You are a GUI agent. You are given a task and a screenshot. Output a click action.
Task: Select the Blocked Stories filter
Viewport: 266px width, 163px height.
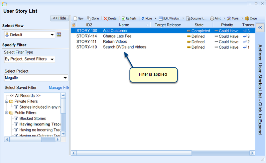pos(33,119)
